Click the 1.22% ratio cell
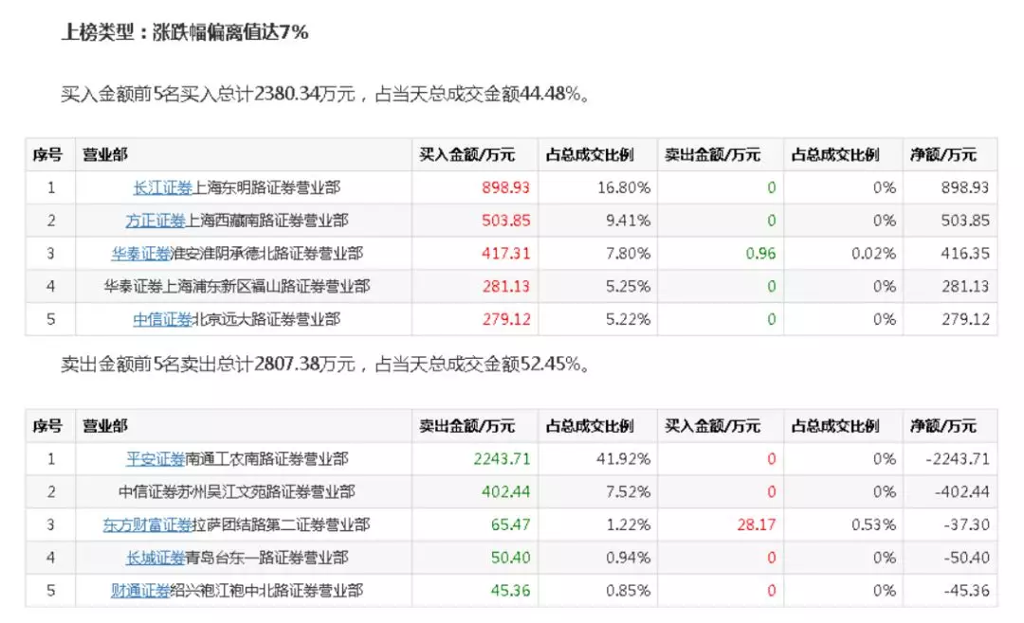The width and height of the screenshot is (1024, 623). 628,525
